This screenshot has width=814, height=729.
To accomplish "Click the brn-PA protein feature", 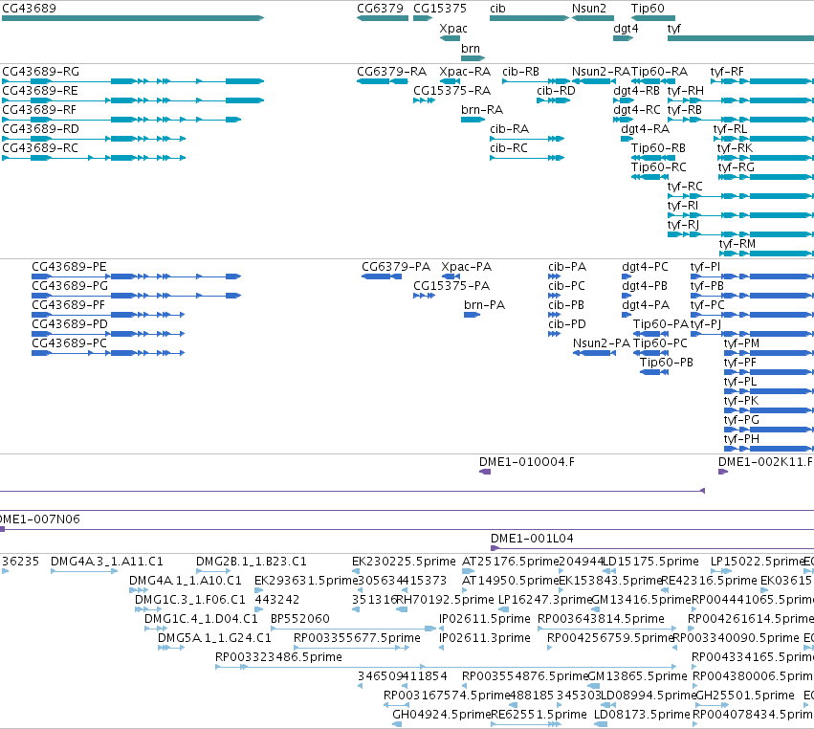I will (472, 315).
